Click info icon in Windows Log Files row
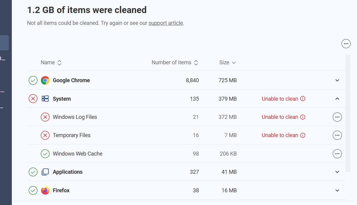The height and width of the screenshot is (205, 357). (302, 117)
